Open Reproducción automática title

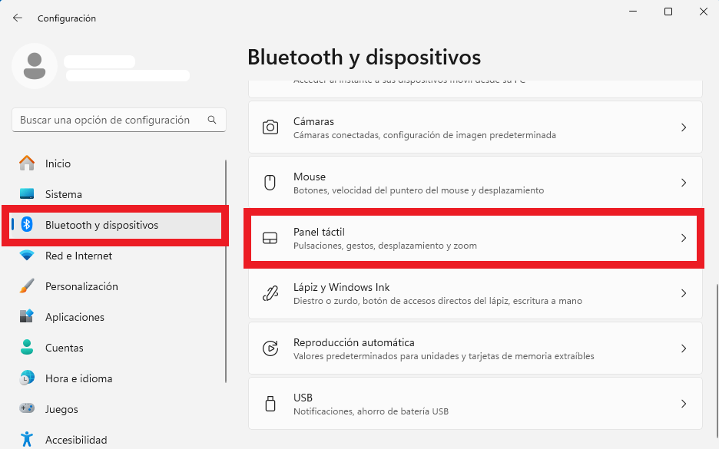coord(354,342)
